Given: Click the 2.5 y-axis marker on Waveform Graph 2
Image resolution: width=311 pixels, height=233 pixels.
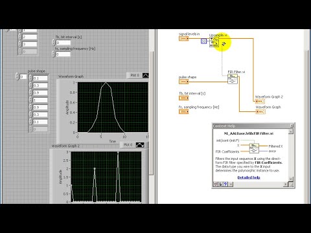Looking at the screenshot, I should [x=65, y=161].
